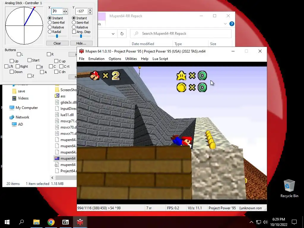
Task: Increase Y value with the up spinner
Action: coord(90,10)
